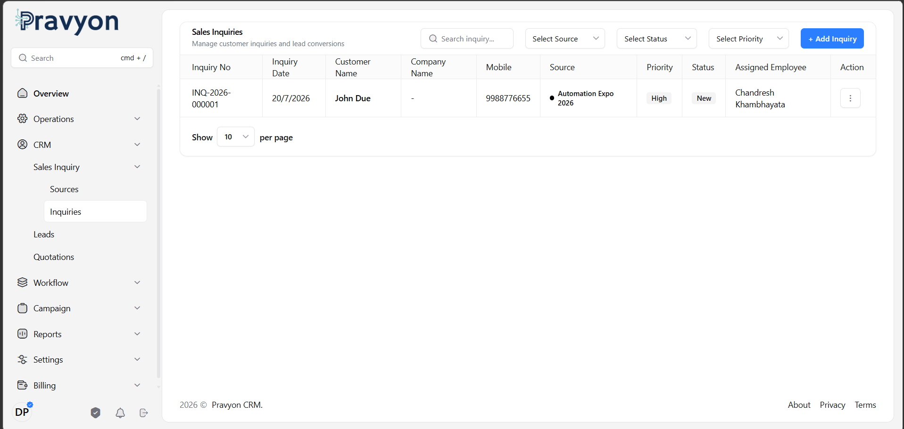The height and width of the screenshot is (429, 904).
Task: Click the Assigned Employee column header
Action: pyautogui.click(x=771, y=67)
